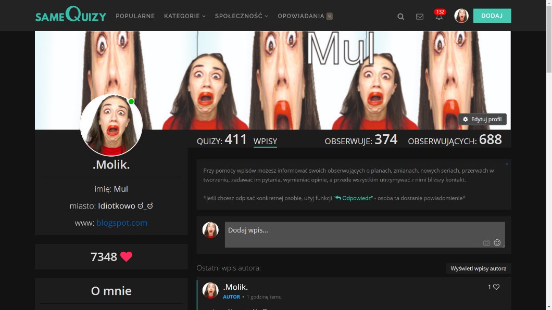Image resolution: width=552 pixels, height=310 pixels.
Task: Switch to the Wpisy tab
Action: [265, 141]
